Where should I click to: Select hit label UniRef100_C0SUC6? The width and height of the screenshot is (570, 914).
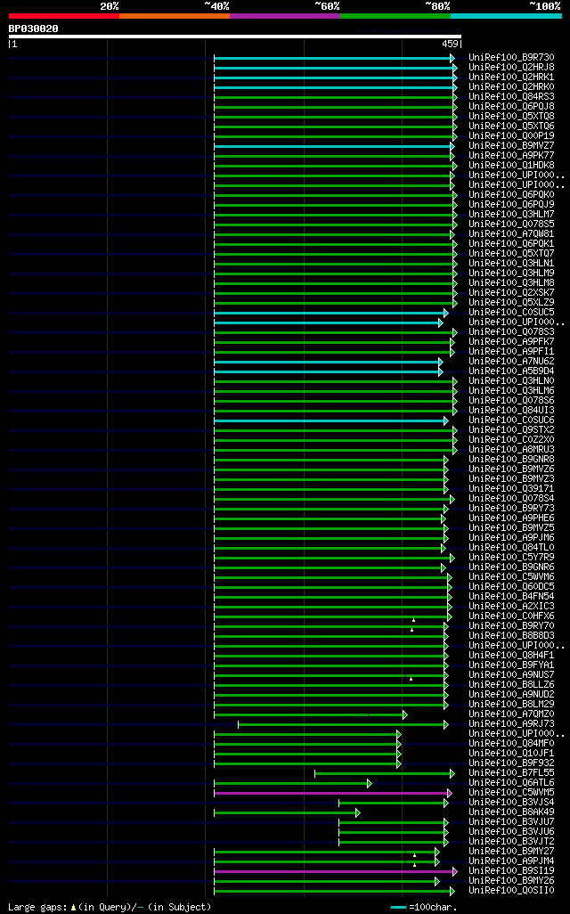click(x=512, y=420)
